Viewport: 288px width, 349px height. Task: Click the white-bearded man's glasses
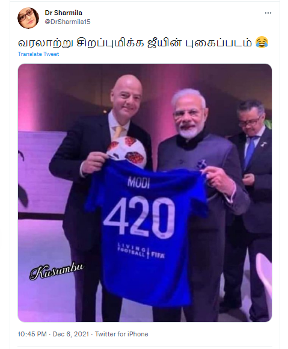tap(187, 113)
